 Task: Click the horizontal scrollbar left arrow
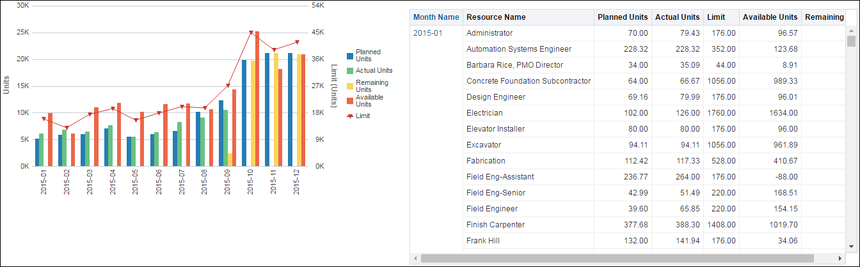pos(416,258)
